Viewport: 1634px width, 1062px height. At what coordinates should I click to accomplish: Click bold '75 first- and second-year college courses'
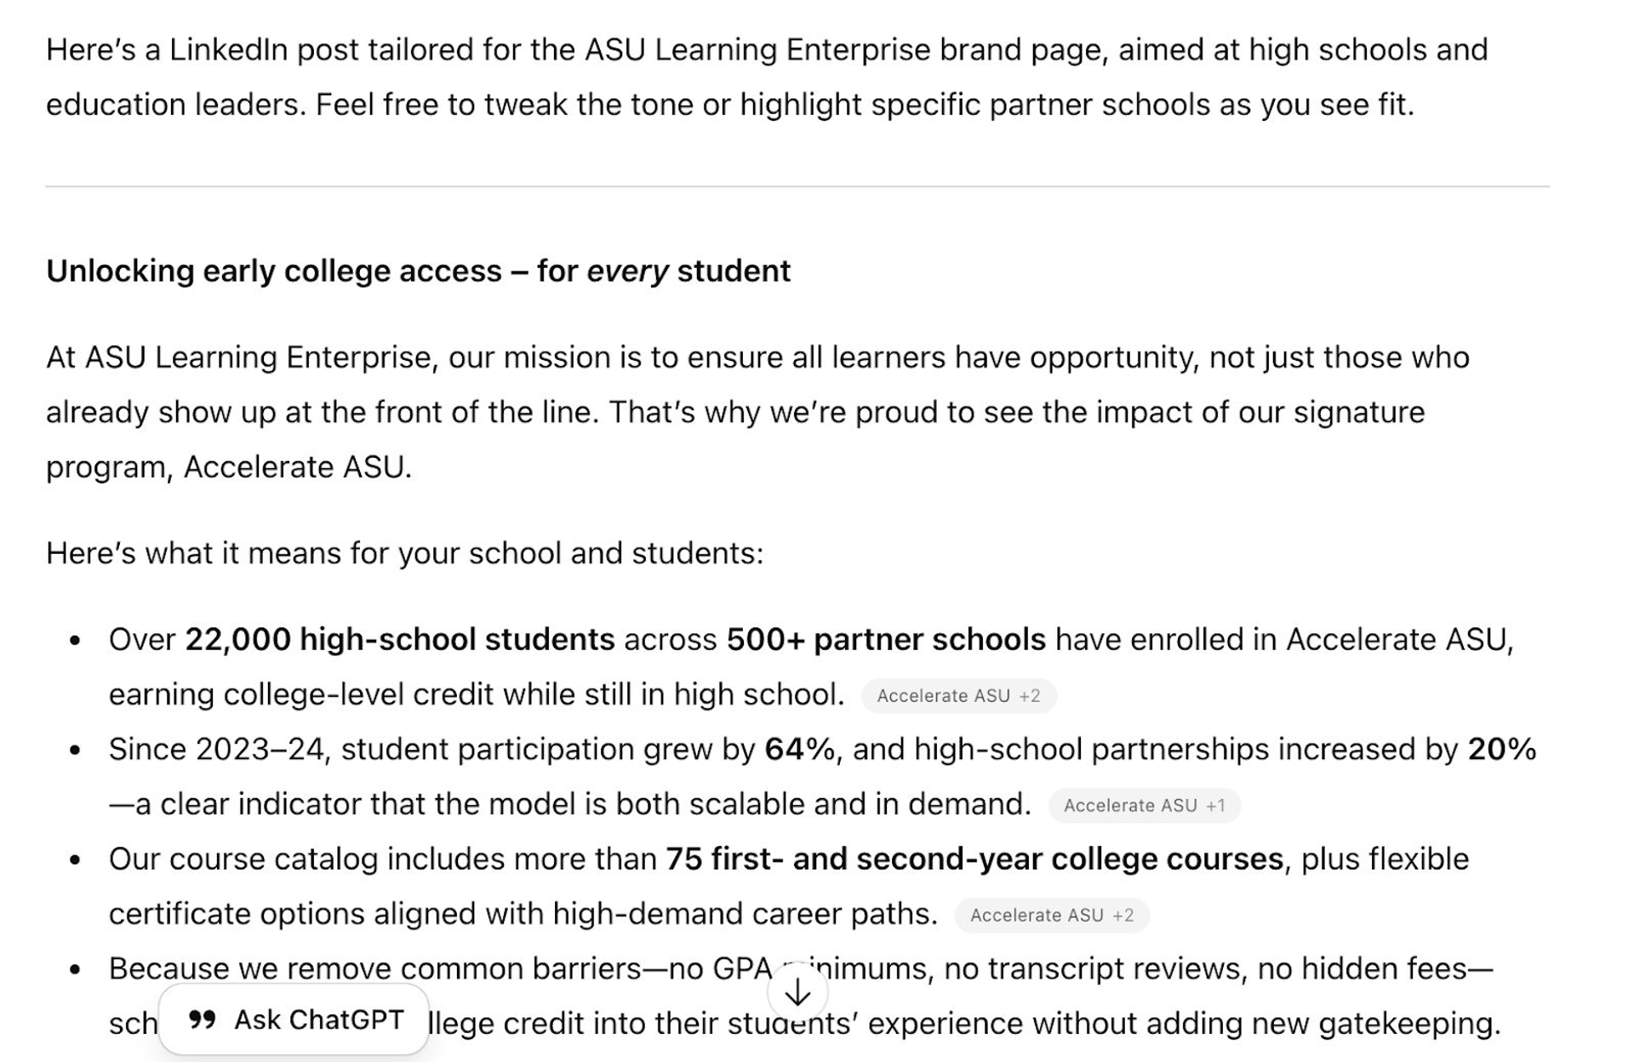pos(974,859)
